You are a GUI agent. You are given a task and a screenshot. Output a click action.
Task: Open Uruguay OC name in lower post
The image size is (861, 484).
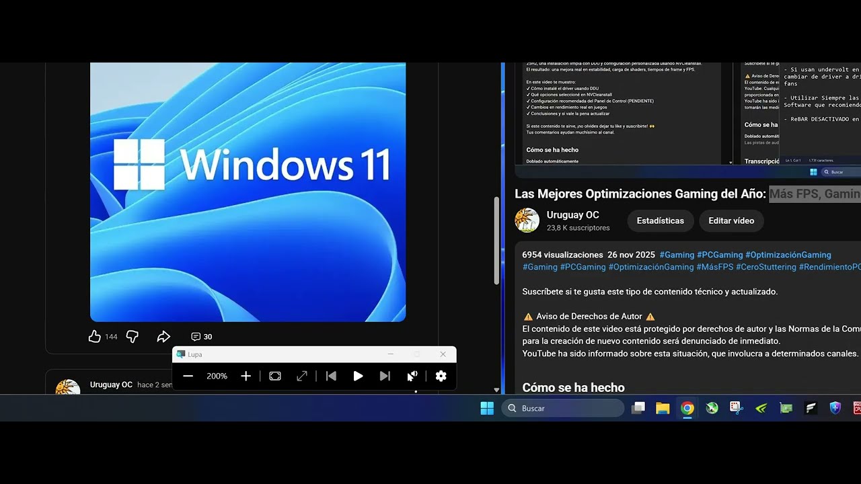pos(111,385)
